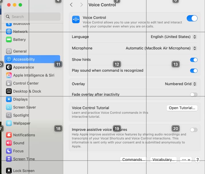The width and height of the screenshot is (205, 174).
Task: Click the Apple Intelligence & Siri label
Action: click(x=33, y=75)
